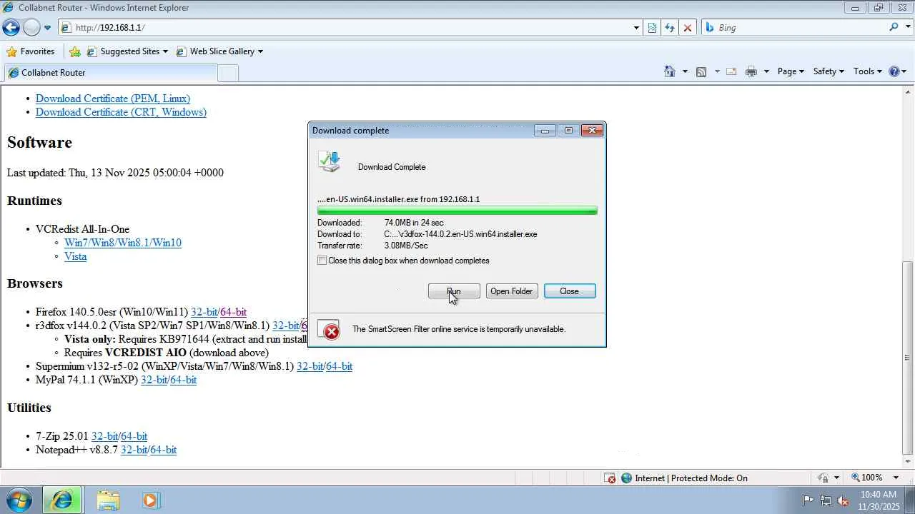Select the Internet Explorer taskbar icon
Image resolution: width=915 pixels, height=514 pixels.
point(62,500)
